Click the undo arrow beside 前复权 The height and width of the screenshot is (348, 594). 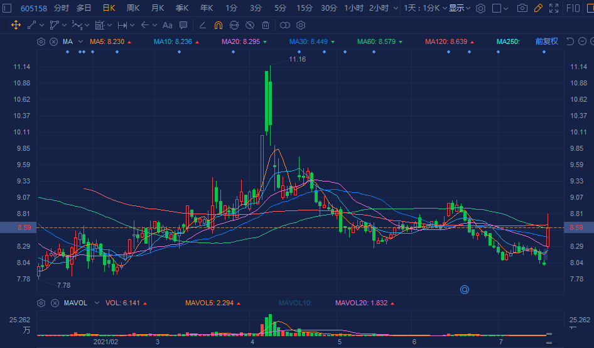570,41
